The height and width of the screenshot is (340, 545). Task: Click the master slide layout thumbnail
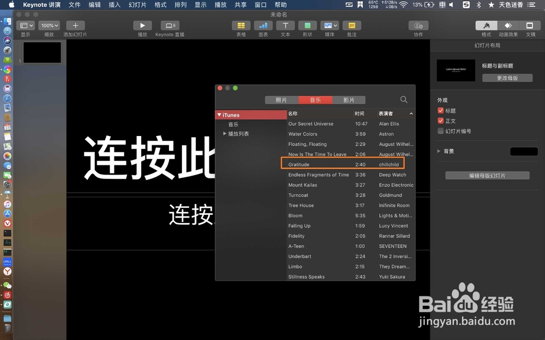pyautogui.click(x=456, y=70)
